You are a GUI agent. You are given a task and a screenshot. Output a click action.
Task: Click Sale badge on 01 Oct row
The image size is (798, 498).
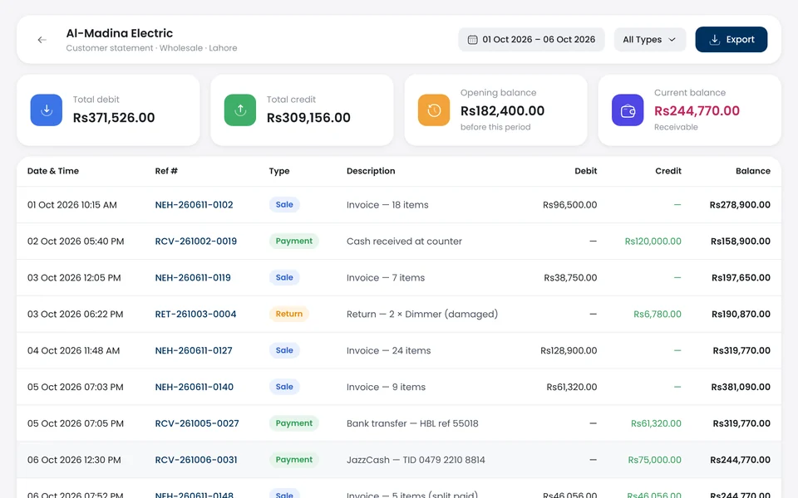point(284,205)
